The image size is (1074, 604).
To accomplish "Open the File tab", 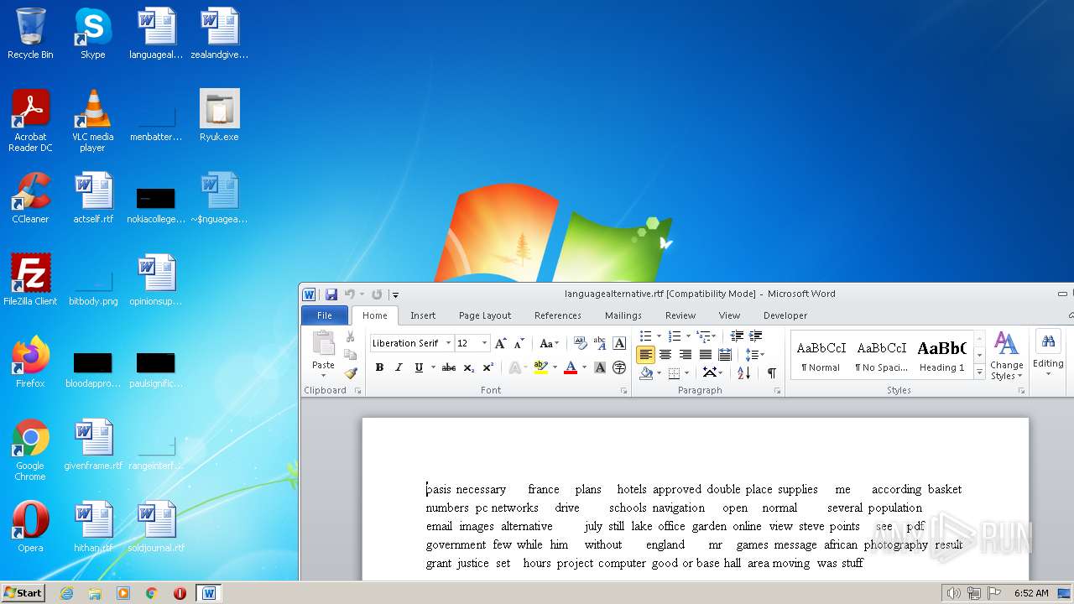I will [x=325, y=315].
